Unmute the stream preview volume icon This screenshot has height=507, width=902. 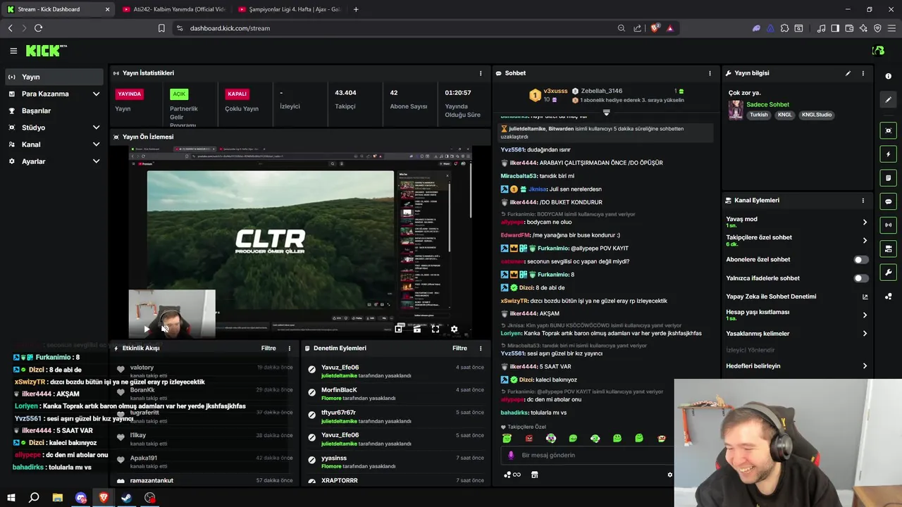[x=164, y=329]
